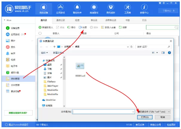The image size is (181, 129).
Task: Select 下载 in quick access tree
Action: 48,69
